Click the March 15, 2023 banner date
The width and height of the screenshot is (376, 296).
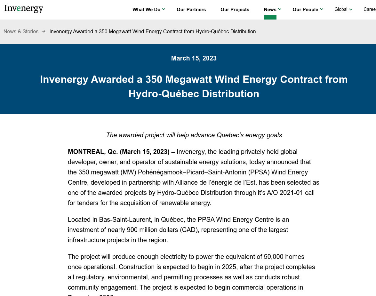(x=194, y=58)
